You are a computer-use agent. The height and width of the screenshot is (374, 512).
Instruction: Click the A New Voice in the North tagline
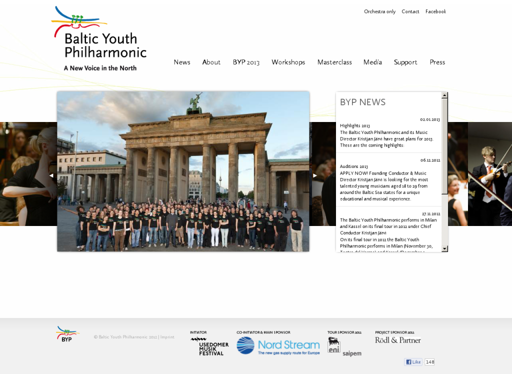pyautogui.click(x=100, y=68)
